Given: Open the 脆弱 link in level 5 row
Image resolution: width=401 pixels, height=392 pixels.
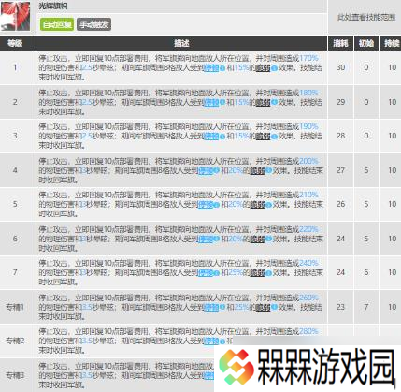Looking at the screenshot, I should coord(257,205).
